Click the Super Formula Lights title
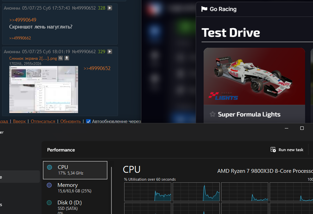 (x=249, y=114)
